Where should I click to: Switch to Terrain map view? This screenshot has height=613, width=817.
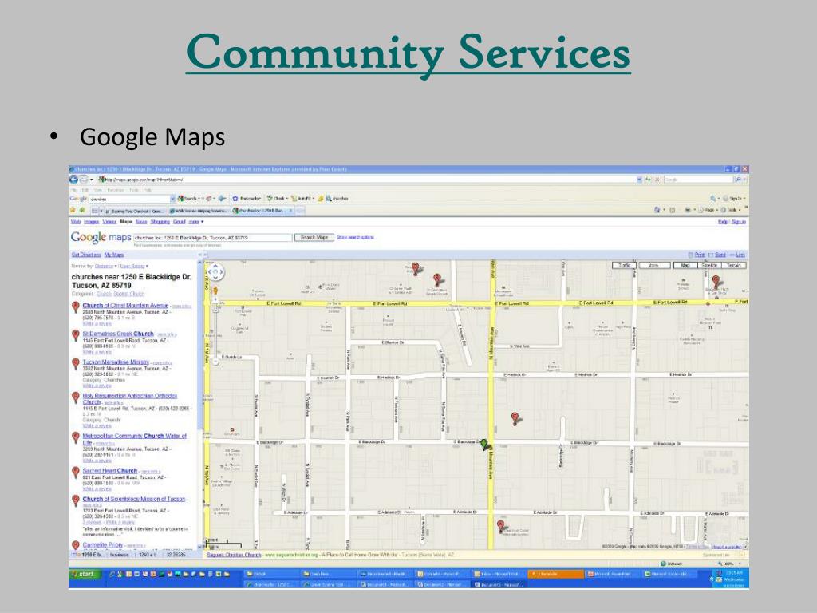pyautogui.click(x=734, y=265)
